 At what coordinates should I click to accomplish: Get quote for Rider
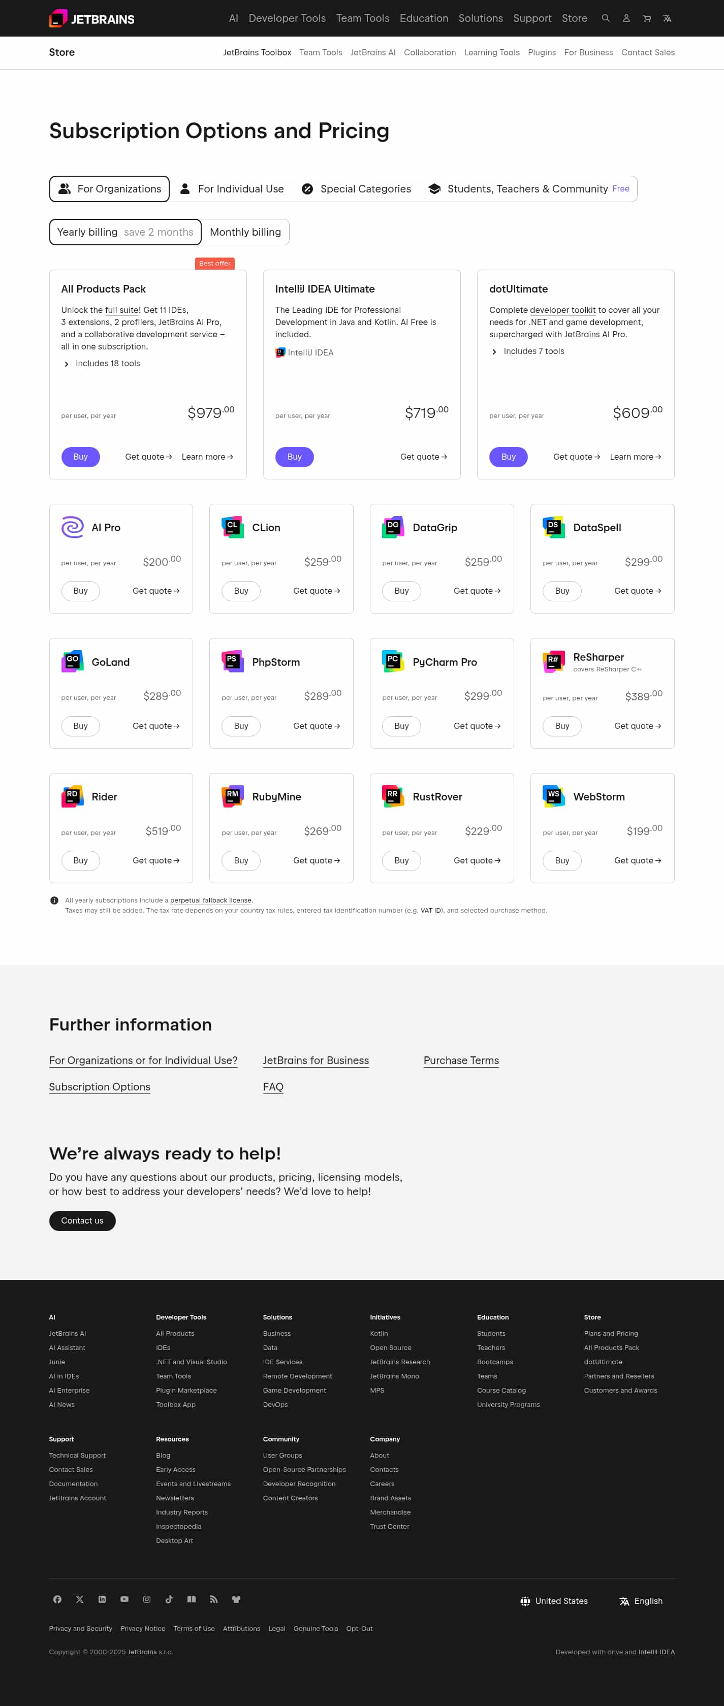(x=156, y=861)
